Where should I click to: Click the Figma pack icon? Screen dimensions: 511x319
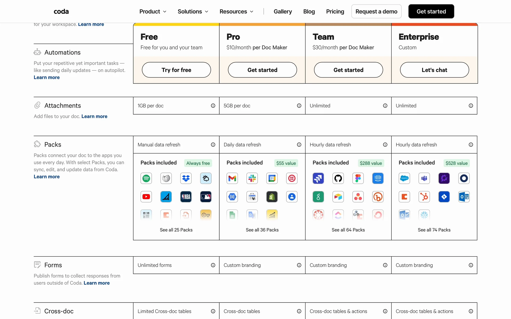[x=358, y=178]
